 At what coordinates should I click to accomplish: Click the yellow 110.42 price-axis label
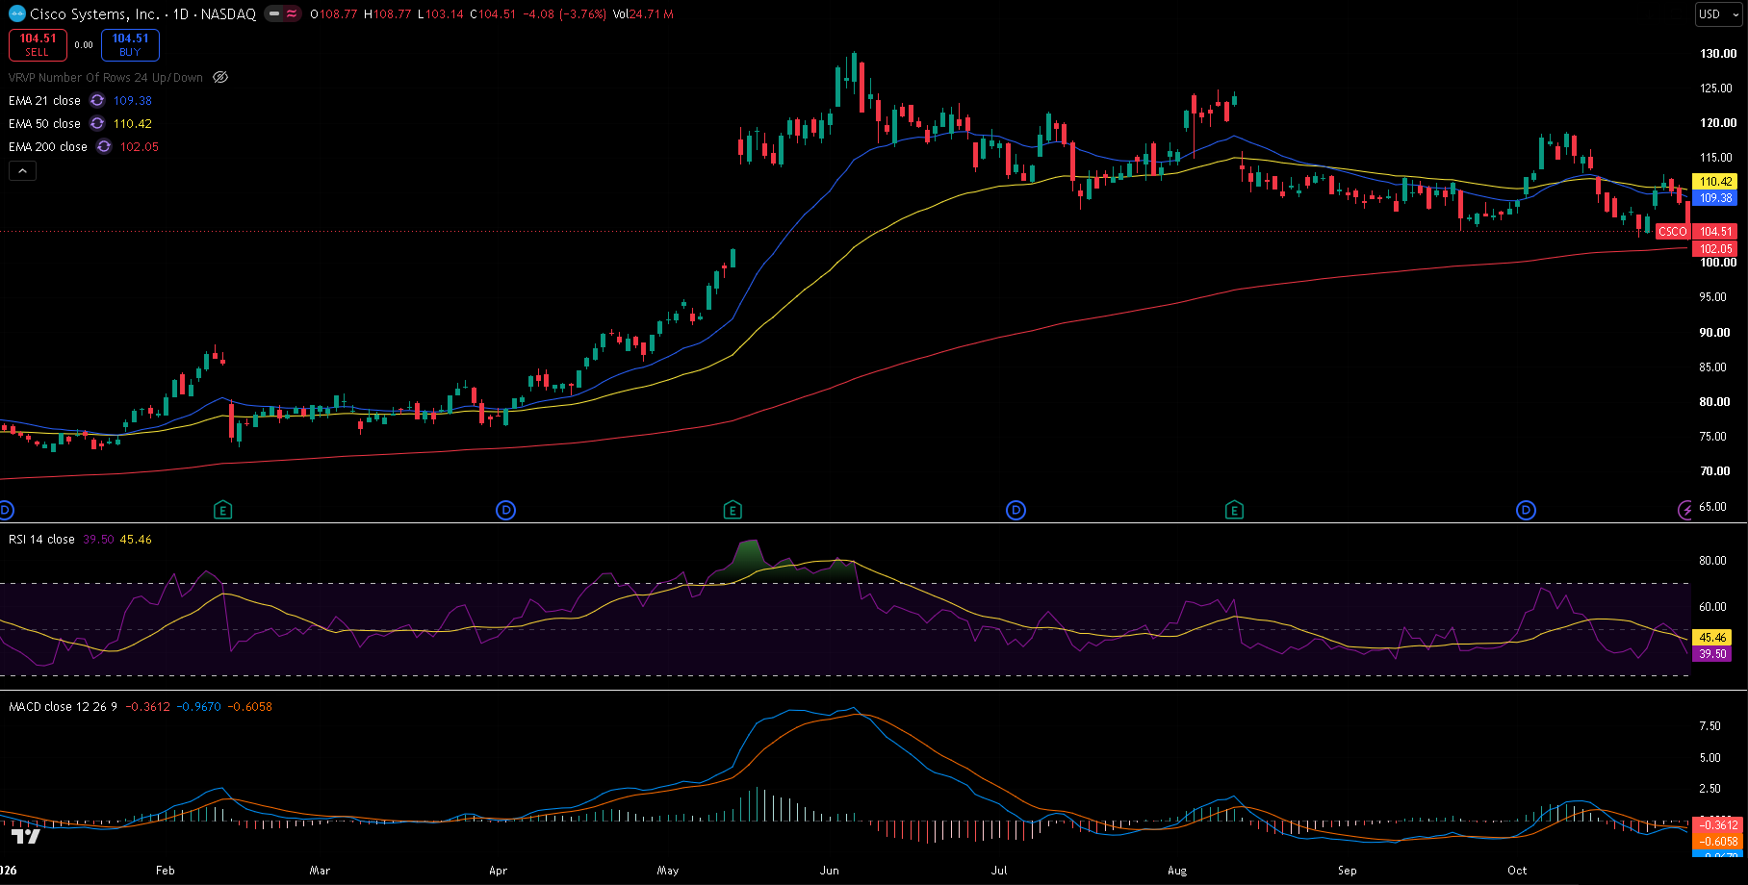pos(1715,181)
